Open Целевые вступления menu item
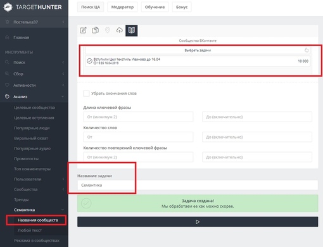323x247 pixels. coord(34,118)
